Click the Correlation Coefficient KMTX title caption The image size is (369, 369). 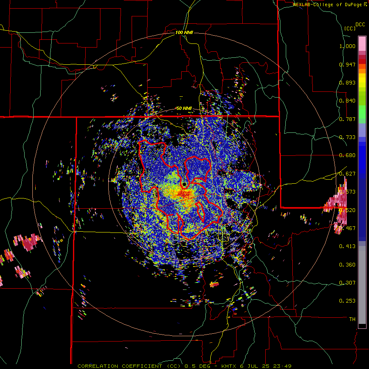click(184, 366)
